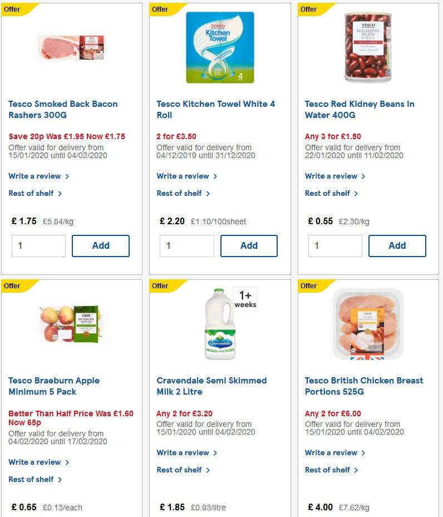Write a review for Cravendale Semi Skimmed Milk
This screenshot has width=443, height=517.
183,452
